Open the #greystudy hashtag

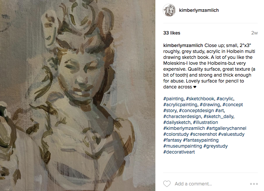pyautogui.click(x=216, y=146)
